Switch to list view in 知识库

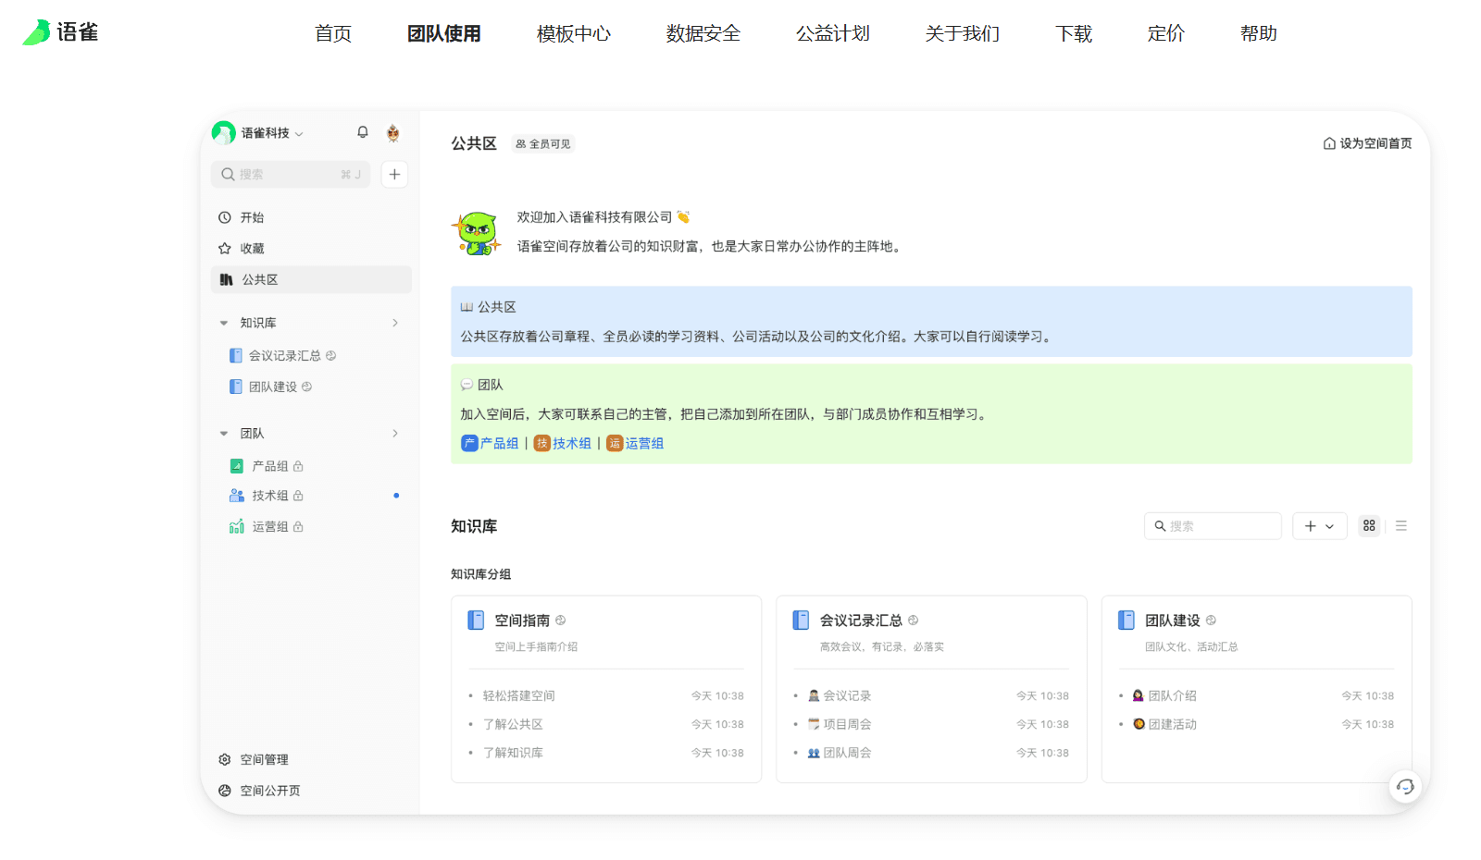coord(1401,525)
